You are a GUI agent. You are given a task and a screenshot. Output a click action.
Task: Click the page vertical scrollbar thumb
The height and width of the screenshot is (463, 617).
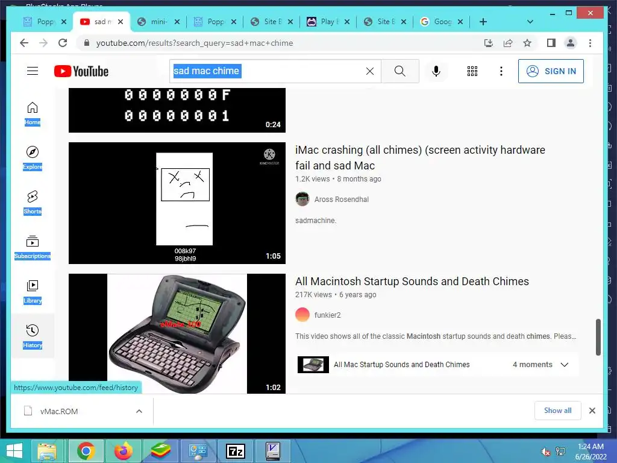click(598, 337)
